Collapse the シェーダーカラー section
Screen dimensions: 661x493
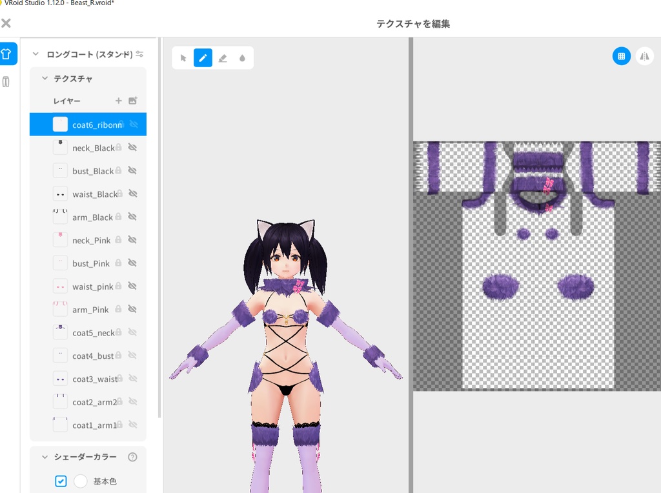point(44,456)
